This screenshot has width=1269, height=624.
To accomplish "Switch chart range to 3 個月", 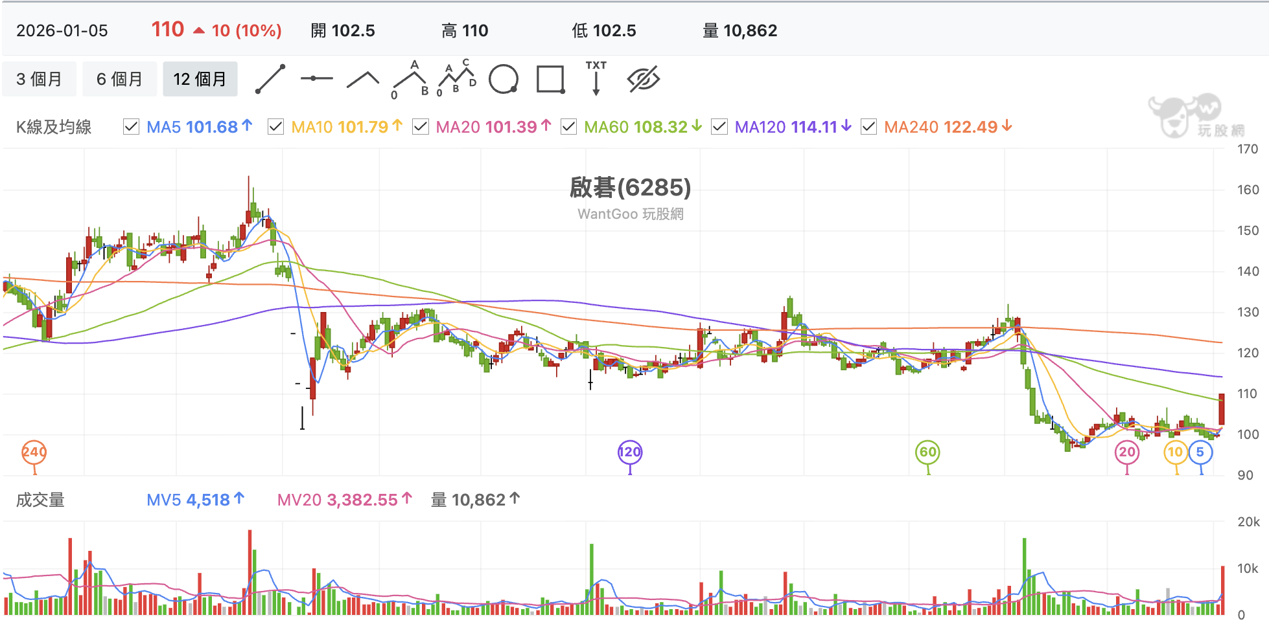I will point(40,79).
